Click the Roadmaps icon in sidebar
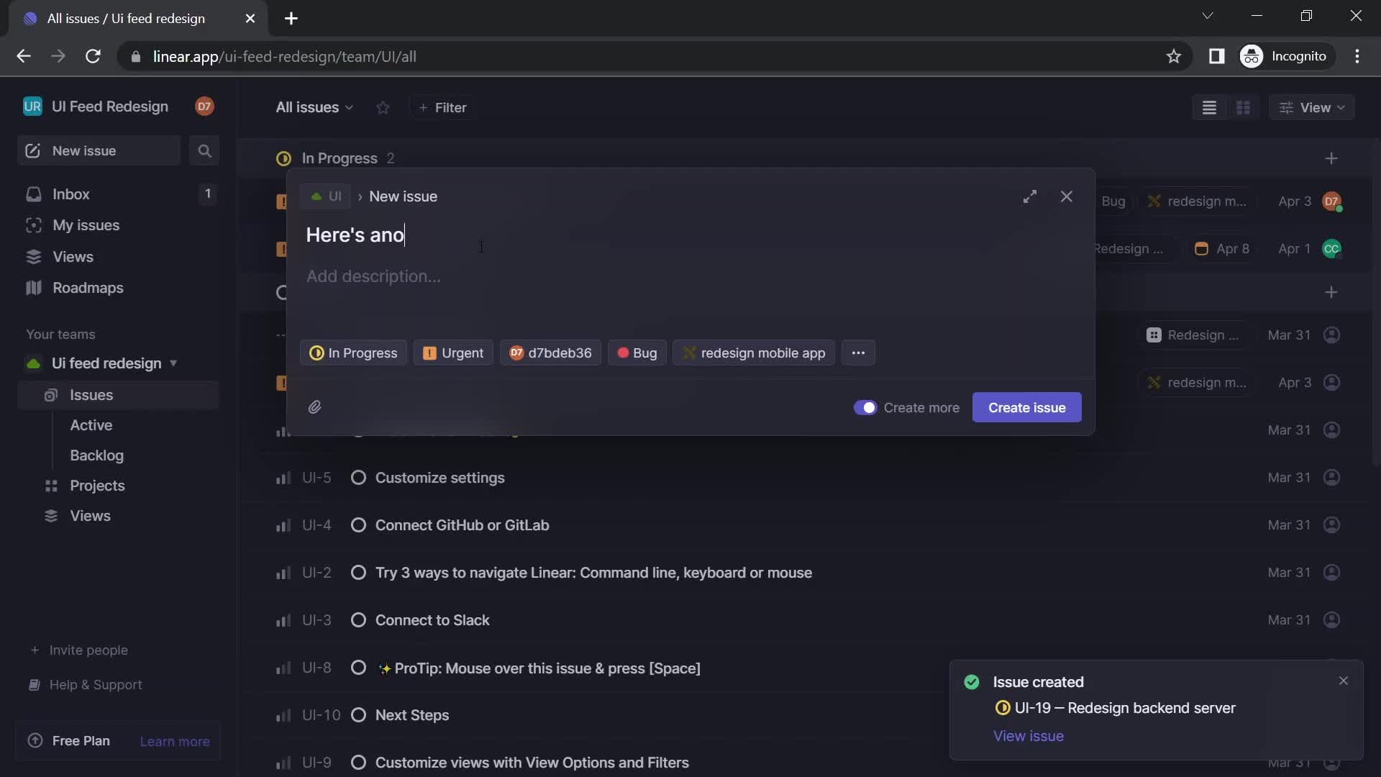The image size is (1381, 777). 32,288
